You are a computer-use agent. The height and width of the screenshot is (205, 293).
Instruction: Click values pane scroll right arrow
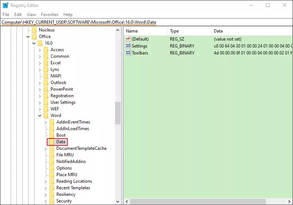pyautogui.click(x=289, y=201)
